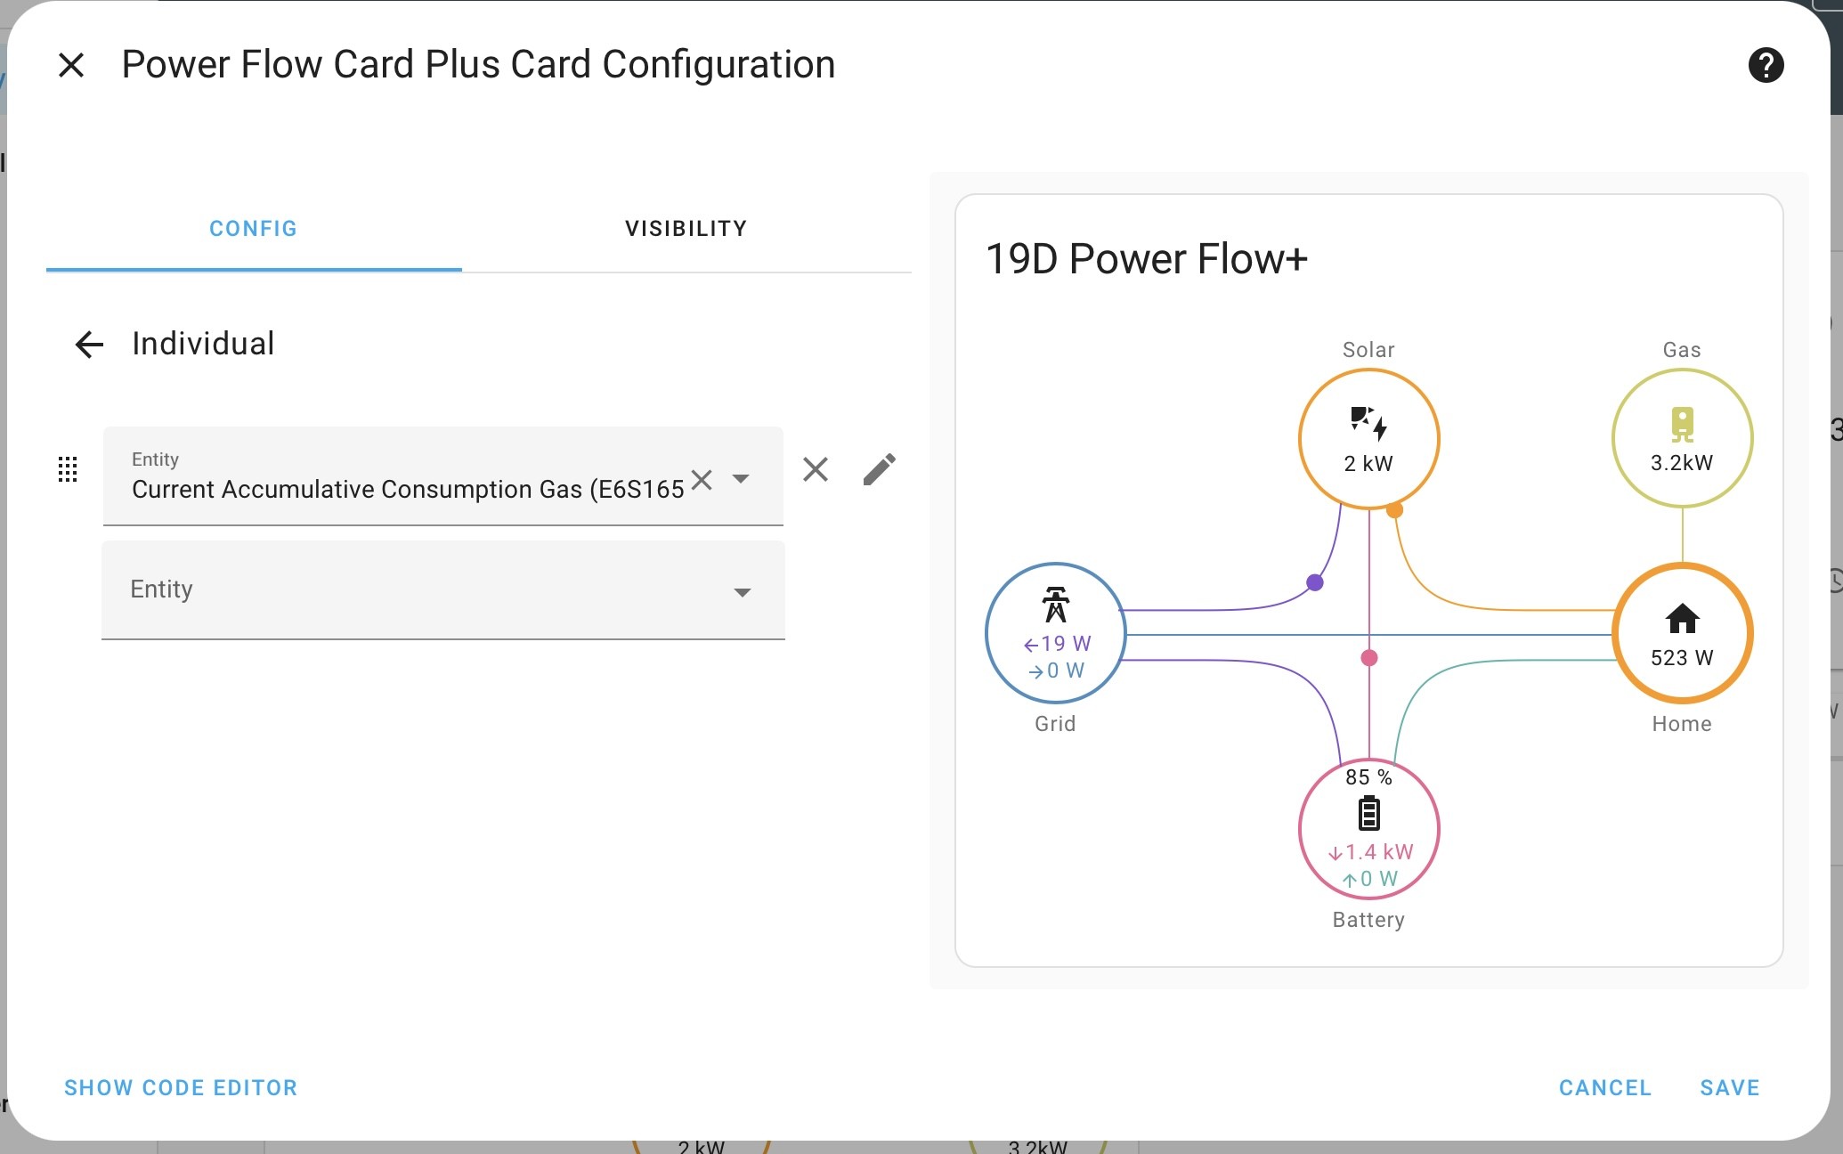1843x1154 pixels.
Task: Click the Home house circle
Action: (x=1682, y=633)
